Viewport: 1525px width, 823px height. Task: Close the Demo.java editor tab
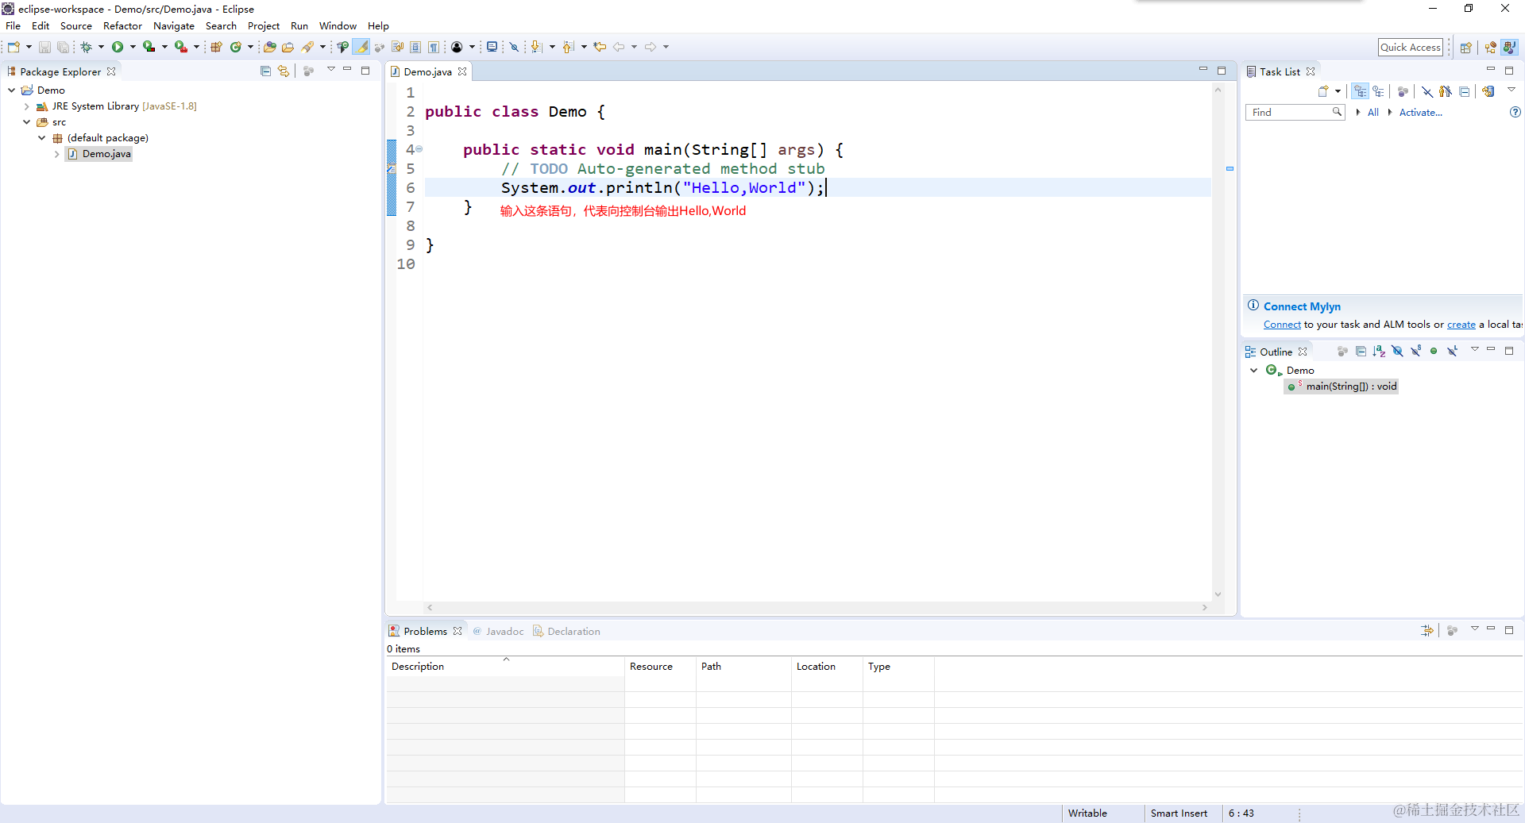[461, 71]
